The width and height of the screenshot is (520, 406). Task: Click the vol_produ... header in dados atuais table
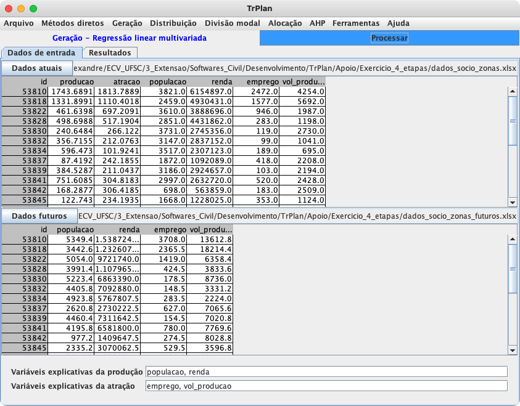click(302, 82)
